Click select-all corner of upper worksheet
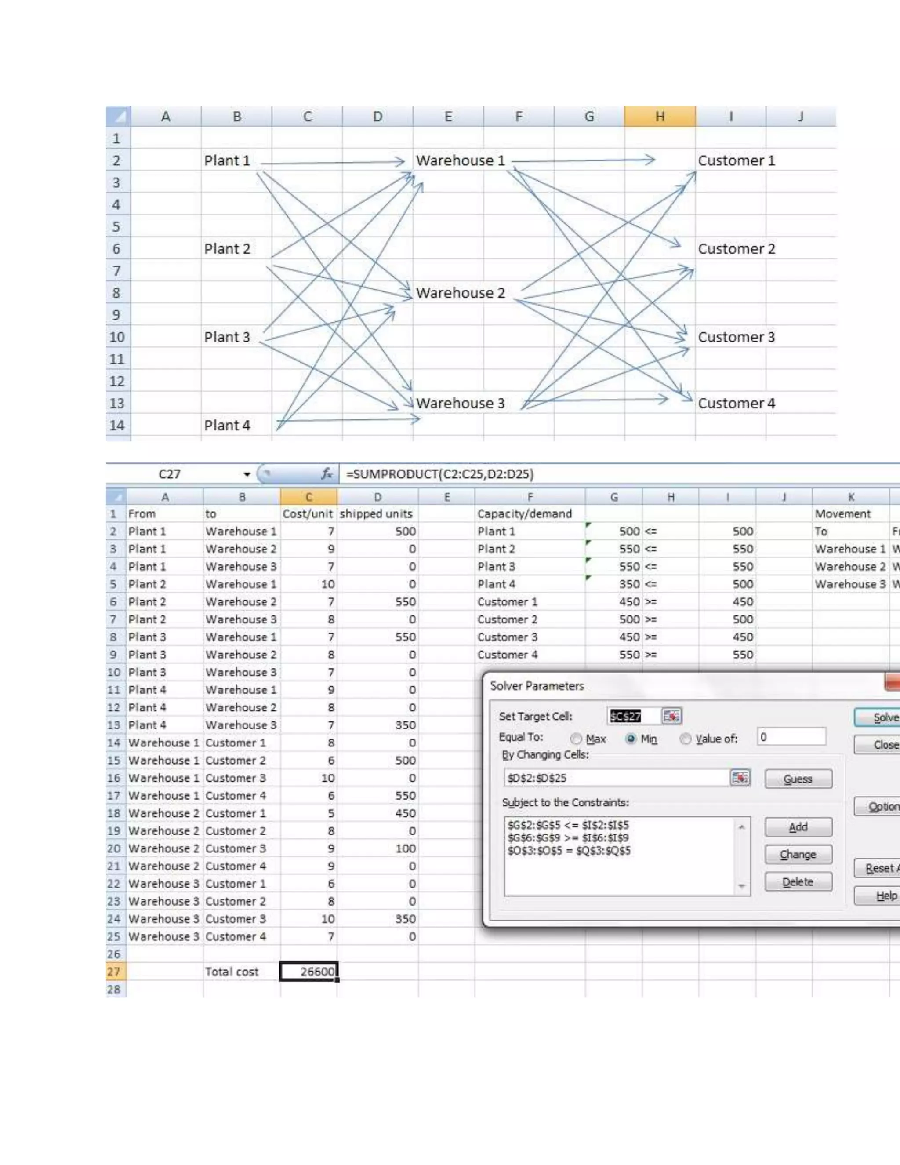Screen dimensions: 900x1165 click(x=118, y=116)
